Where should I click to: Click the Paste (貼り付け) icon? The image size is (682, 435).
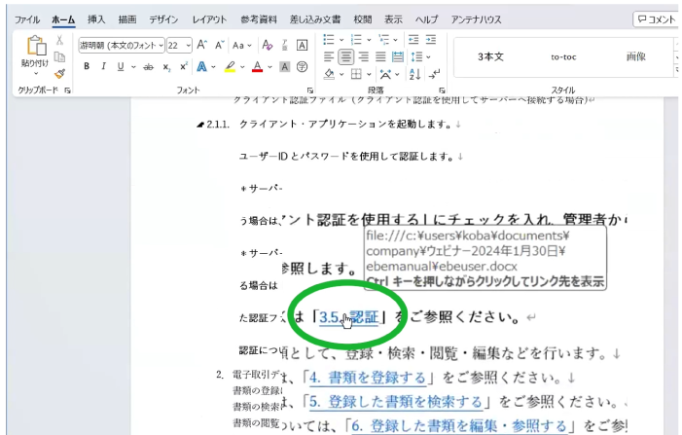tap(36, 47)
